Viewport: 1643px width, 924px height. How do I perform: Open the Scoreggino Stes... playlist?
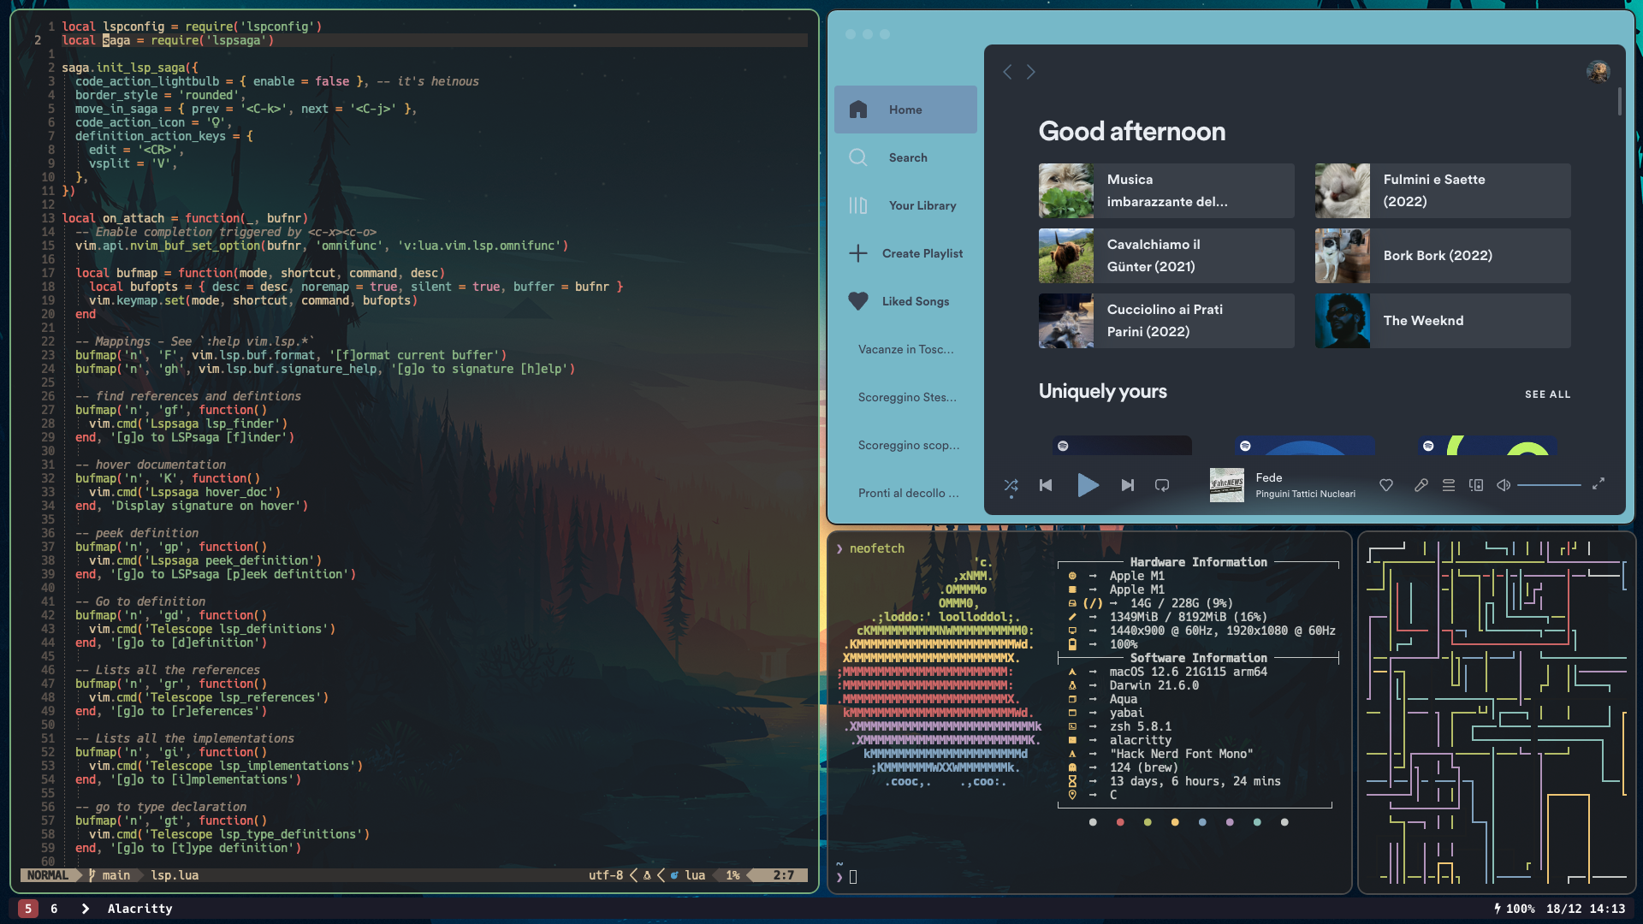pyautogui.click(x=907, y=397)
